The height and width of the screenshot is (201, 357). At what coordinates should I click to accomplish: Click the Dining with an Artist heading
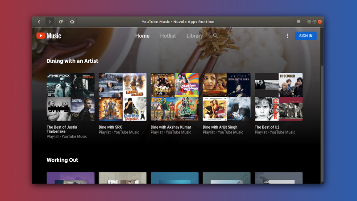click(72, 61)
